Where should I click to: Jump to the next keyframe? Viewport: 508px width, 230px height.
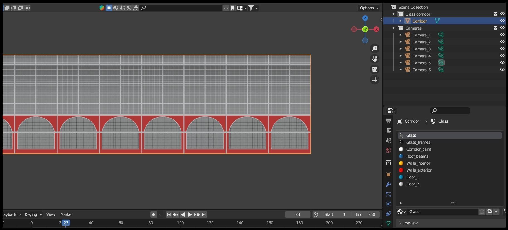point(197,215)
